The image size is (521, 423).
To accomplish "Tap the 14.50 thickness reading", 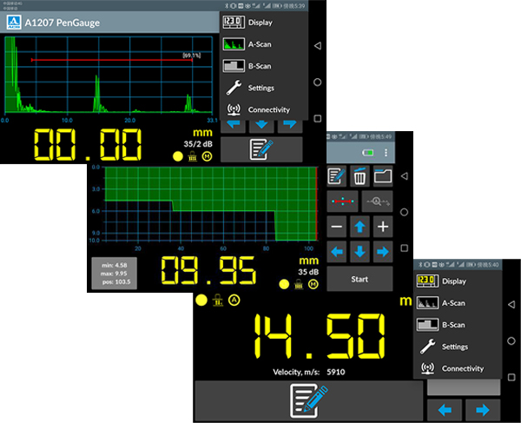I will pos(320,336).
